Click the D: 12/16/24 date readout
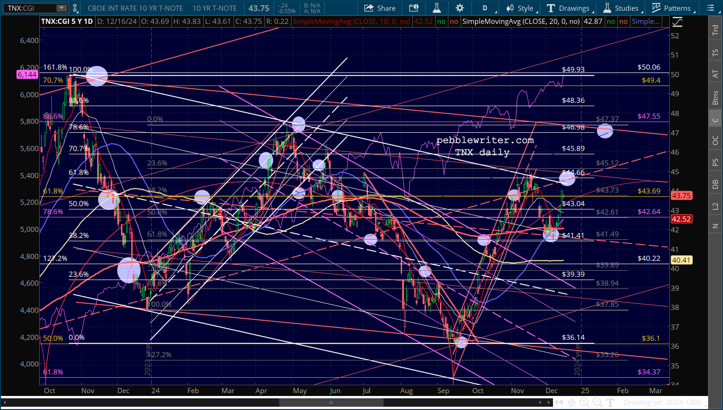The height and width of the screenshot is (410, 723). point(117,22)
